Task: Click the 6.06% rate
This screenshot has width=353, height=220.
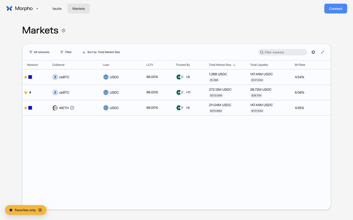Action: click(299, 92)
